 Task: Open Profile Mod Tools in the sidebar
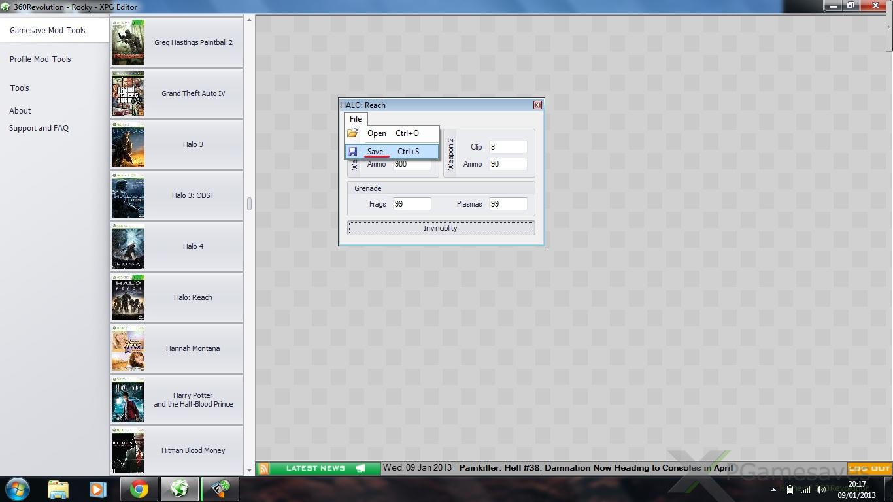coord(40,59)
